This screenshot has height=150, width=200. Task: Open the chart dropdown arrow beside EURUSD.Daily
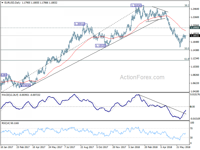[x=2, y=3]
